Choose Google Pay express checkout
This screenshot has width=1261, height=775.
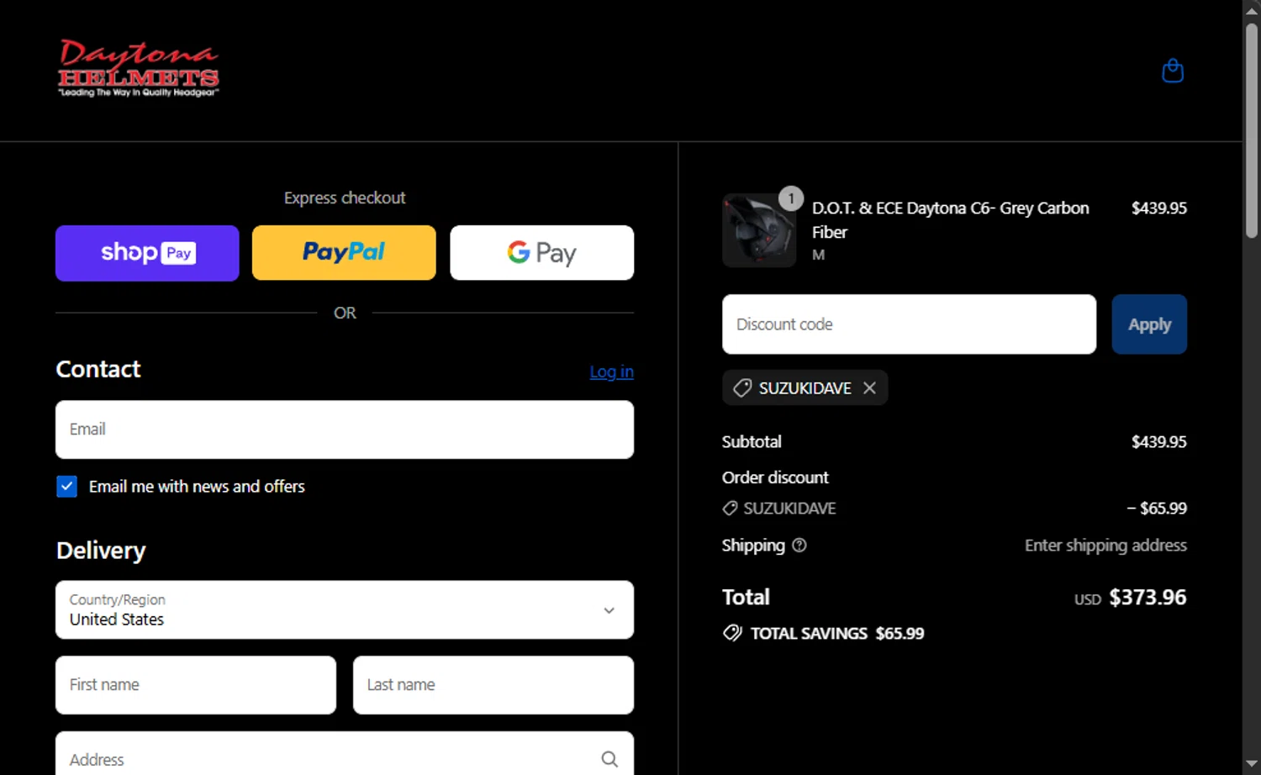click(542, 253)
